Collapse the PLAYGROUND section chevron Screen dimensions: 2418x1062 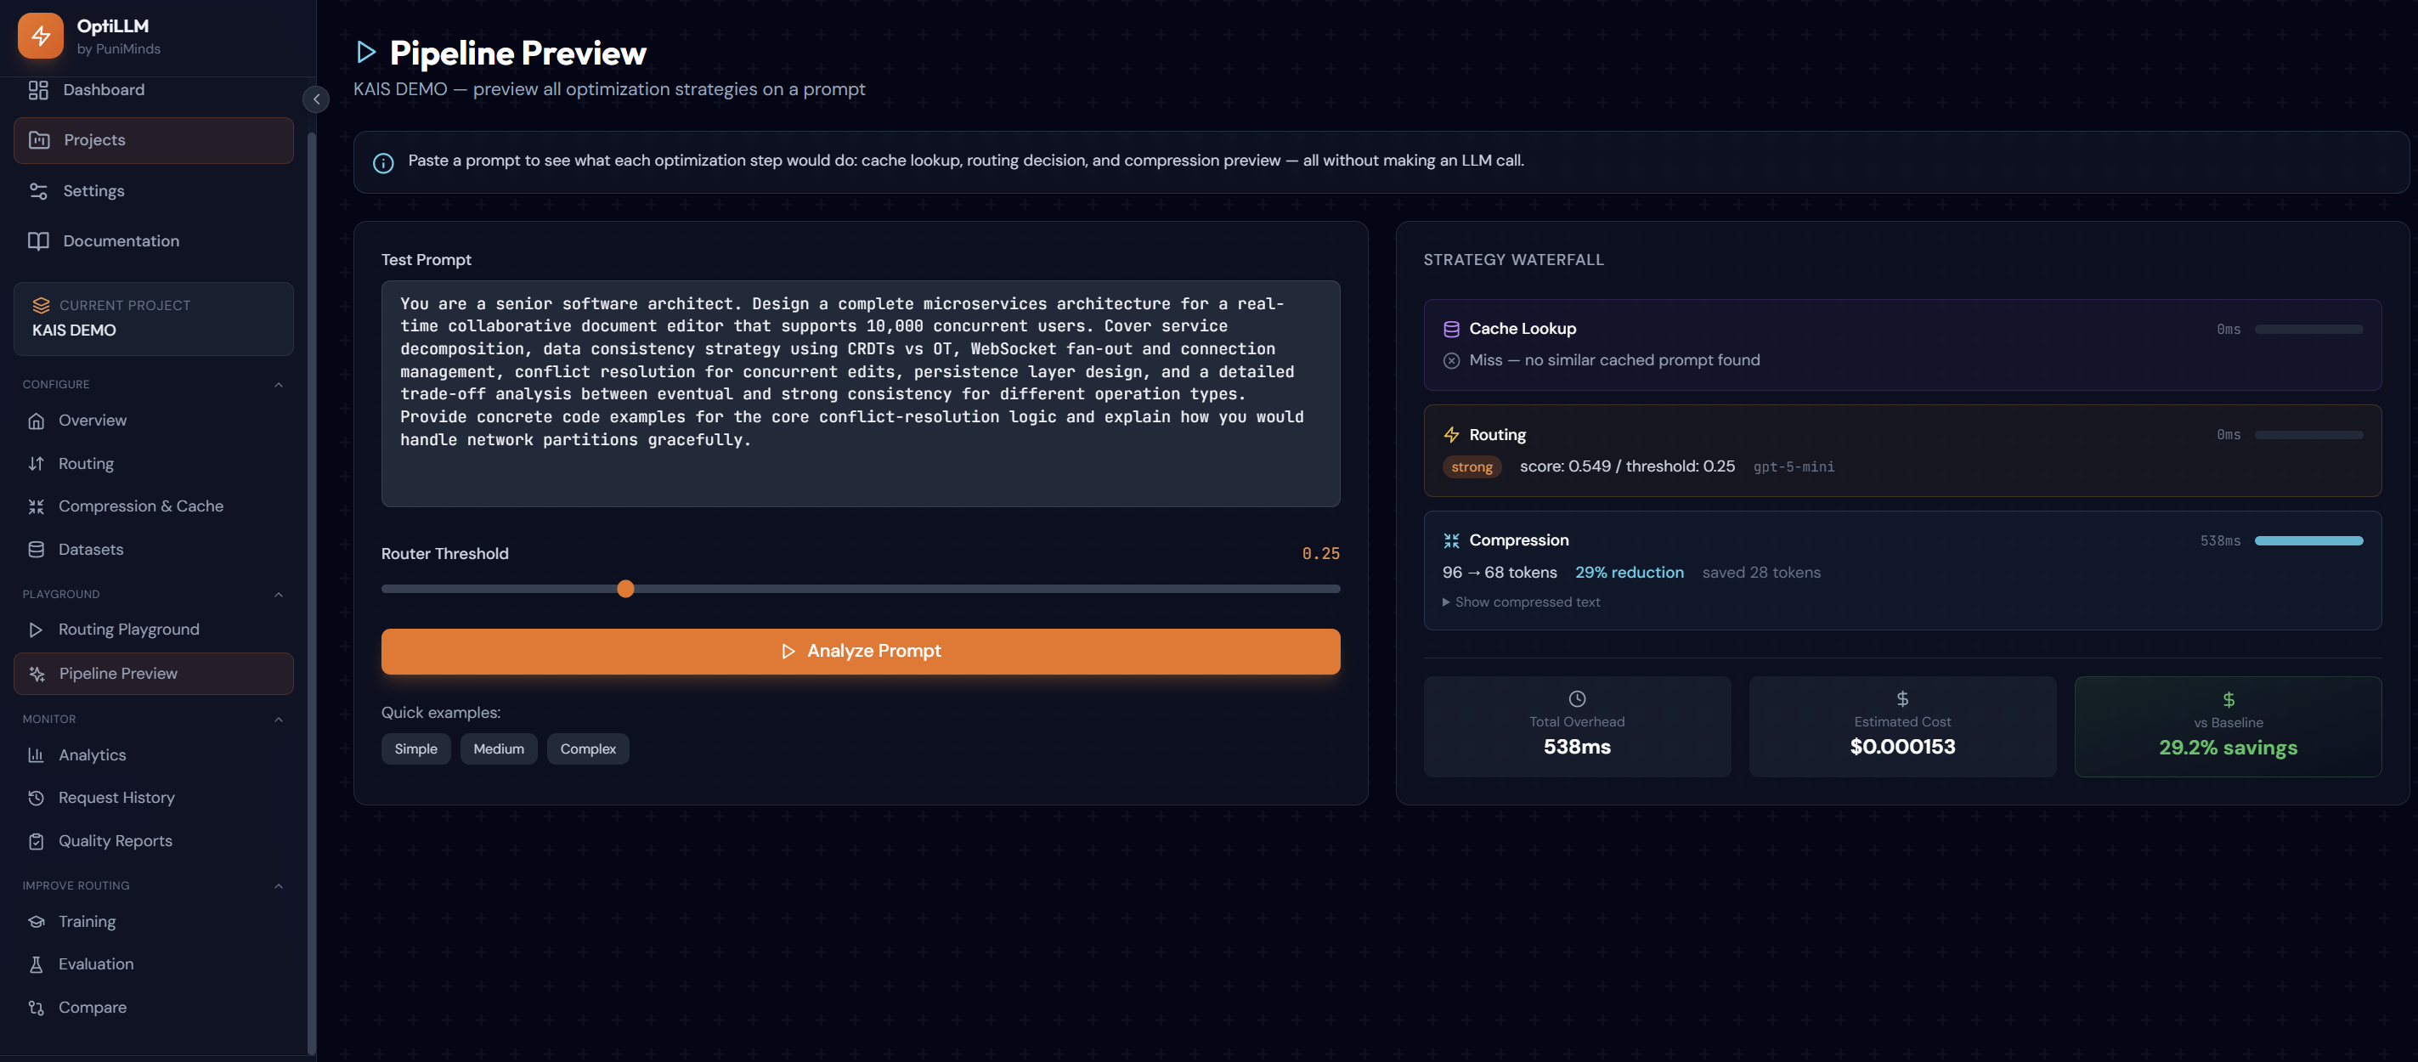pyautogui.click(x=279, y=595)
